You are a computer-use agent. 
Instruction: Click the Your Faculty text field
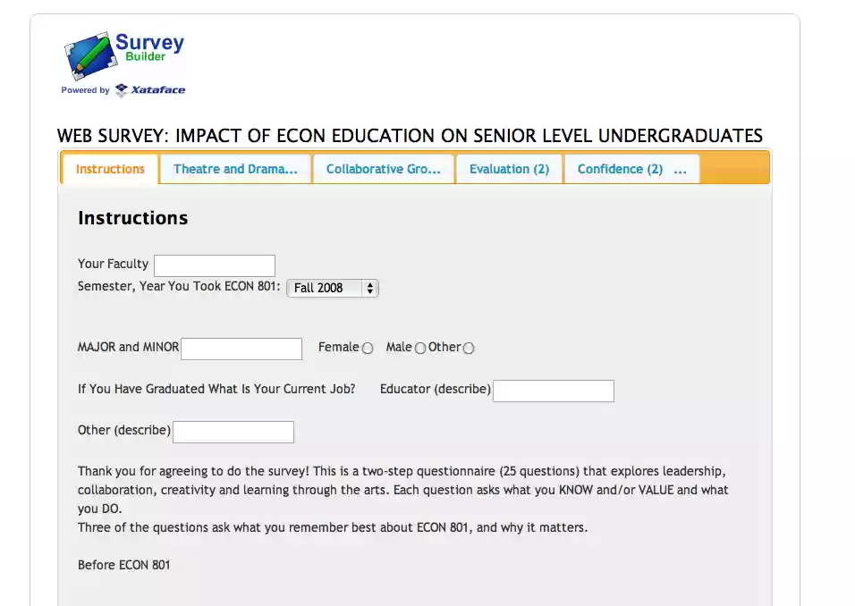[x=215, y=265]
